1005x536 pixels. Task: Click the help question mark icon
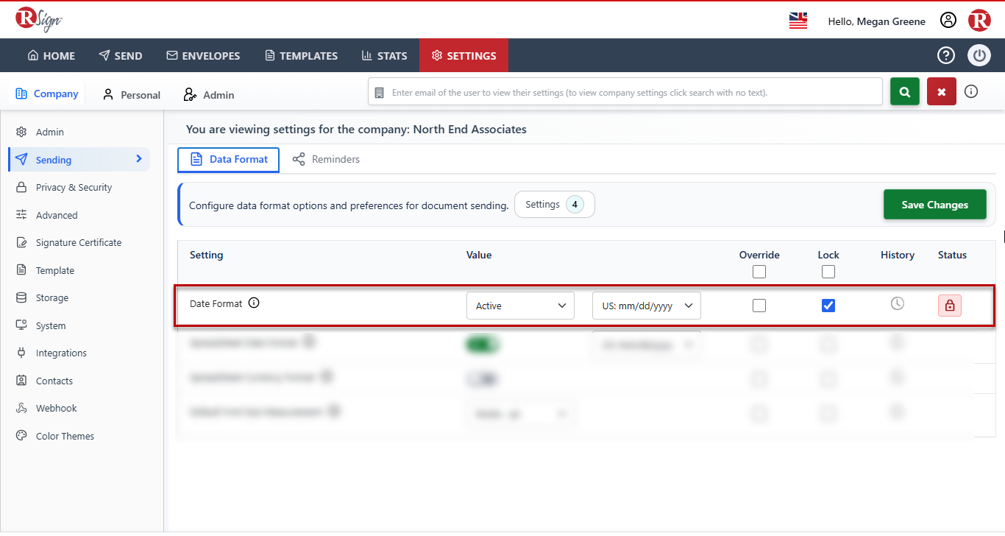(945, 55)
